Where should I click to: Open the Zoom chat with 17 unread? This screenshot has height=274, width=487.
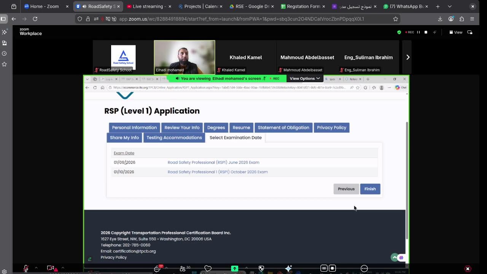pyautogui.click(x=158, y=268)
